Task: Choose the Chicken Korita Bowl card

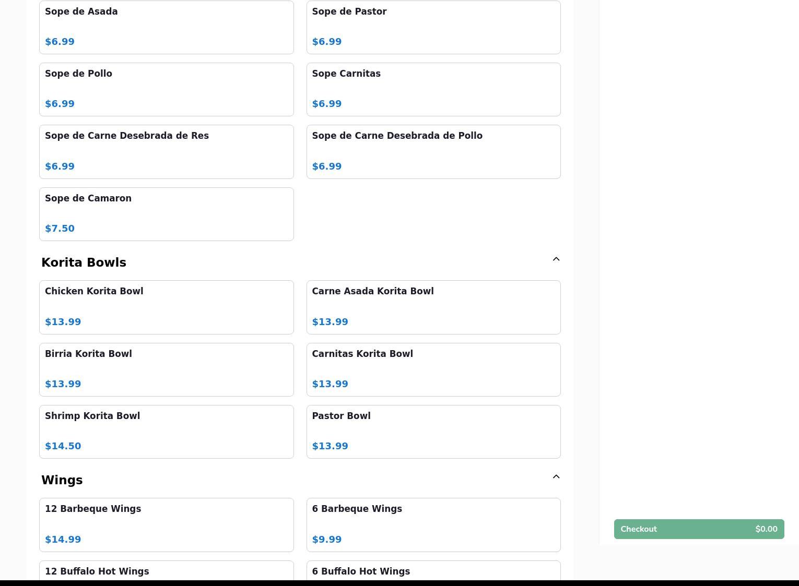Action: [167, 307]
